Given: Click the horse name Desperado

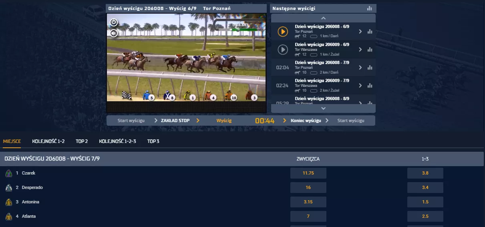Looking at the screenshot, I should pos(32,188).
